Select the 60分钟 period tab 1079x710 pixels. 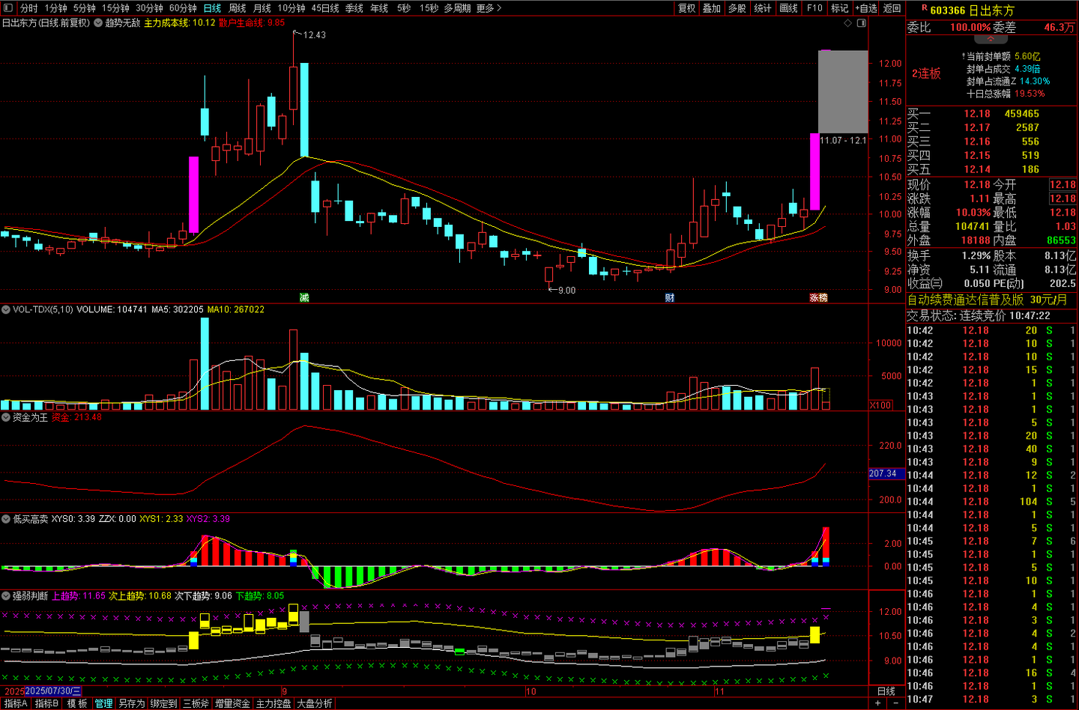[x=183, y=8]
